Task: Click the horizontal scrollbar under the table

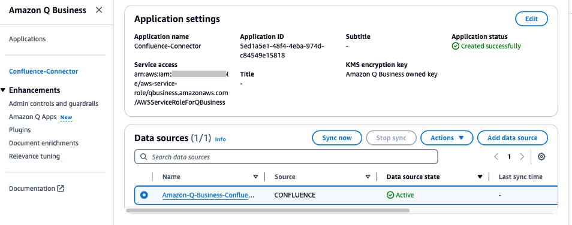Action: pyautogui.click(x=268, y=211)
